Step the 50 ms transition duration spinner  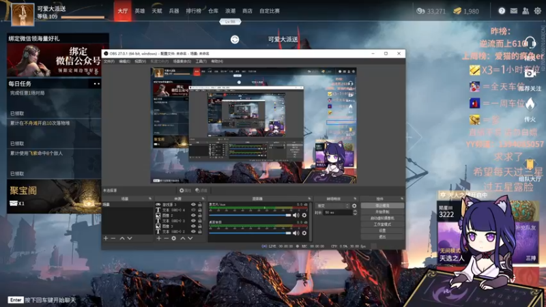[x=355, y=212]
